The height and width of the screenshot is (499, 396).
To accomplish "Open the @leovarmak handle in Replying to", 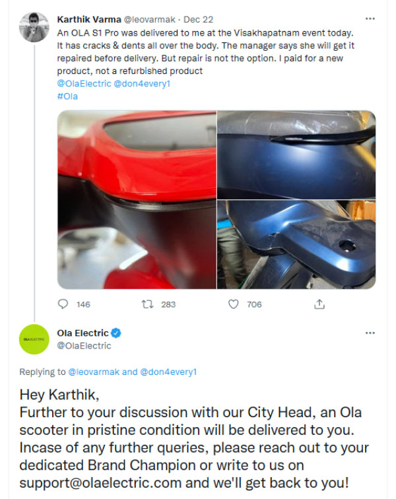I will pyautogui.click(x=93, y=372).
